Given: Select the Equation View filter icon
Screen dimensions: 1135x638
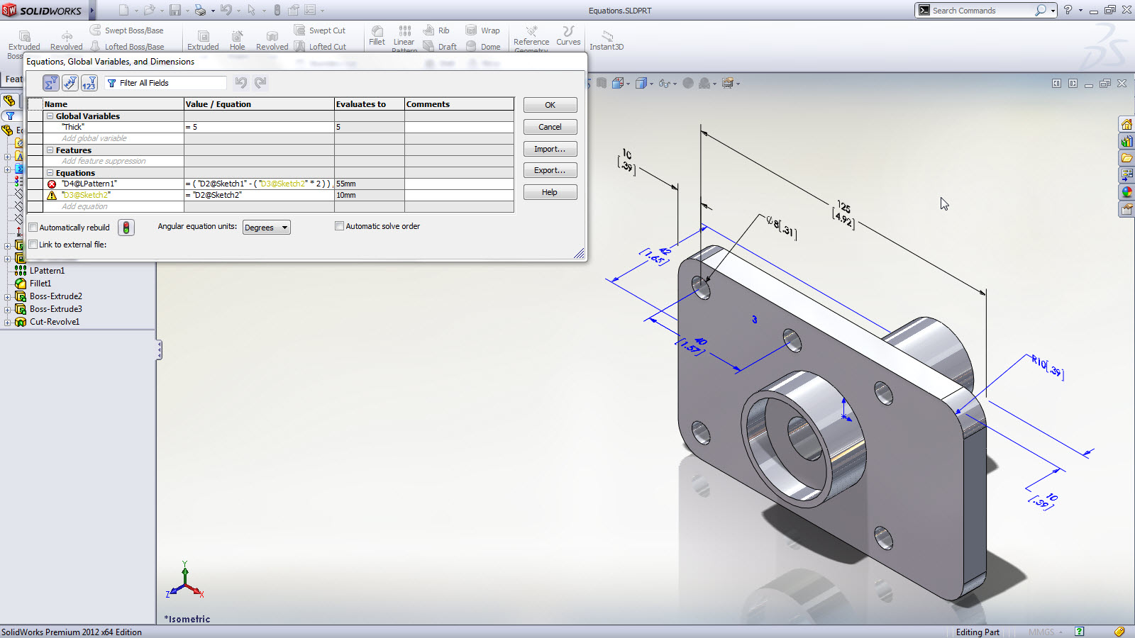Looking at the screenshot, I should [50, 83].
